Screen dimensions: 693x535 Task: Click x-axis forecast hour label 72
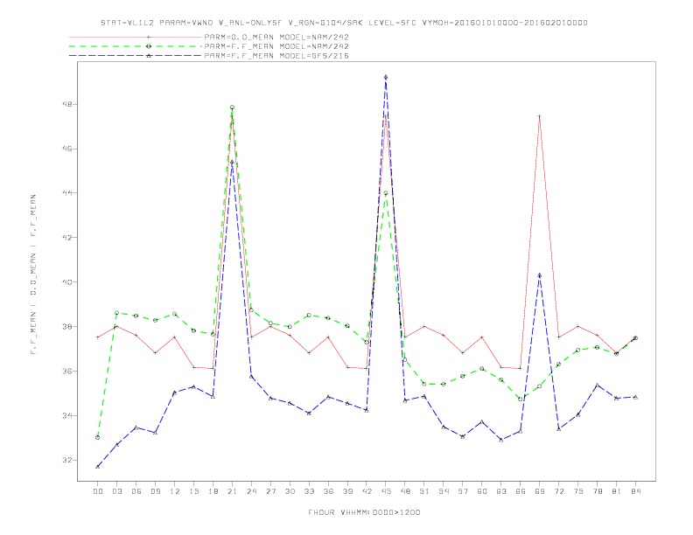[558, 491]
